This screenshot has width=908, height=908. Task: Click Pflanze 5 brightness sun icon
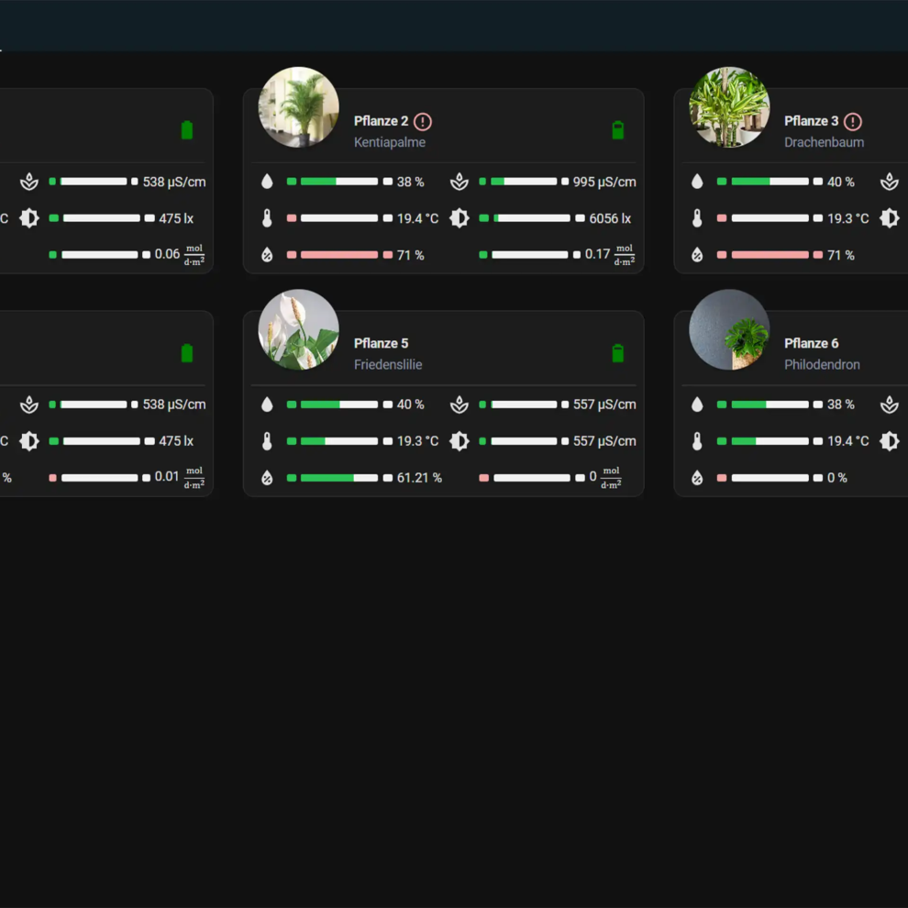pyautogui.click(x=460, y=441)
